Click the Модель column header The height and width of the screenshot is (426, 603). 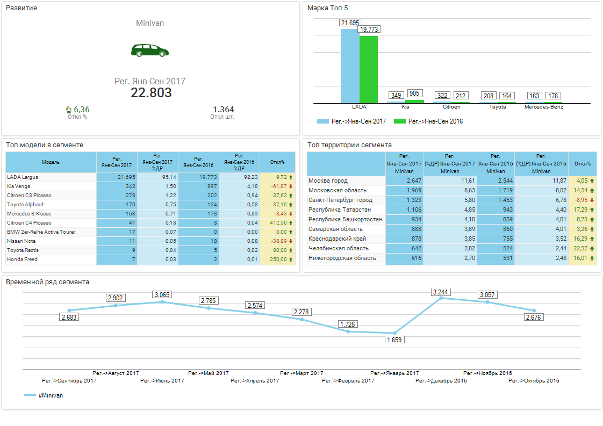click(51, 162)
